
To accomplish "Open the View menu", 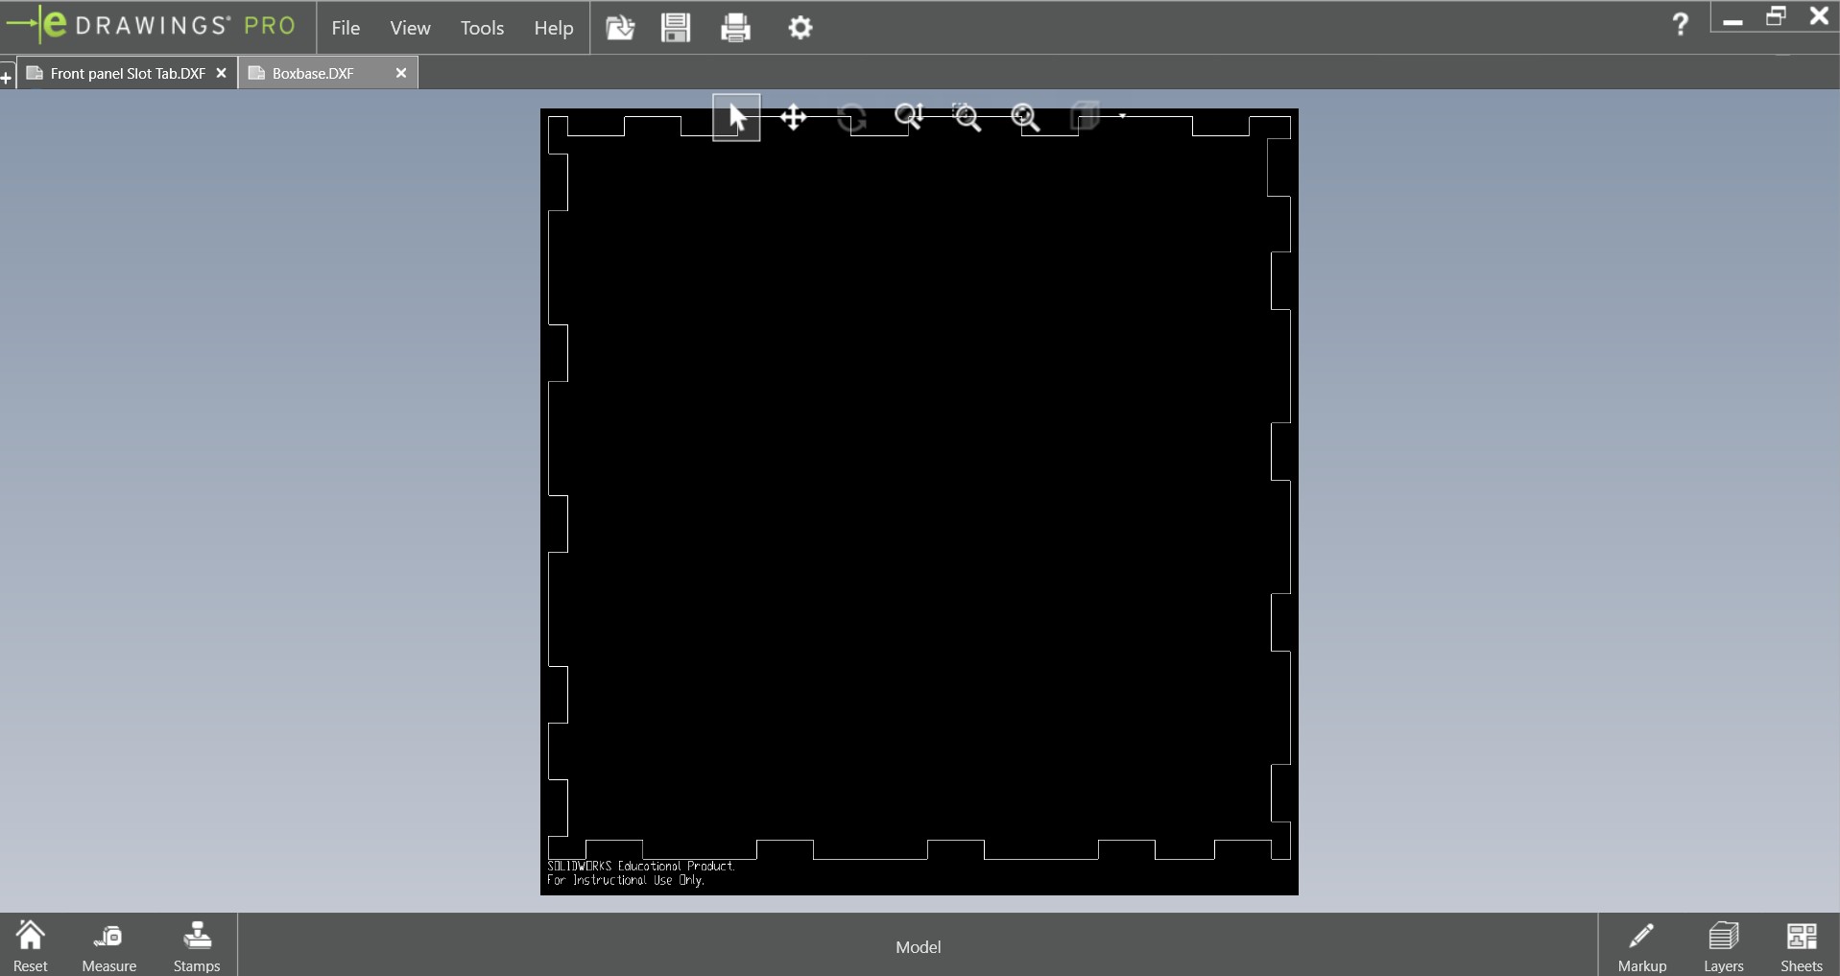I will pos(410,28).
